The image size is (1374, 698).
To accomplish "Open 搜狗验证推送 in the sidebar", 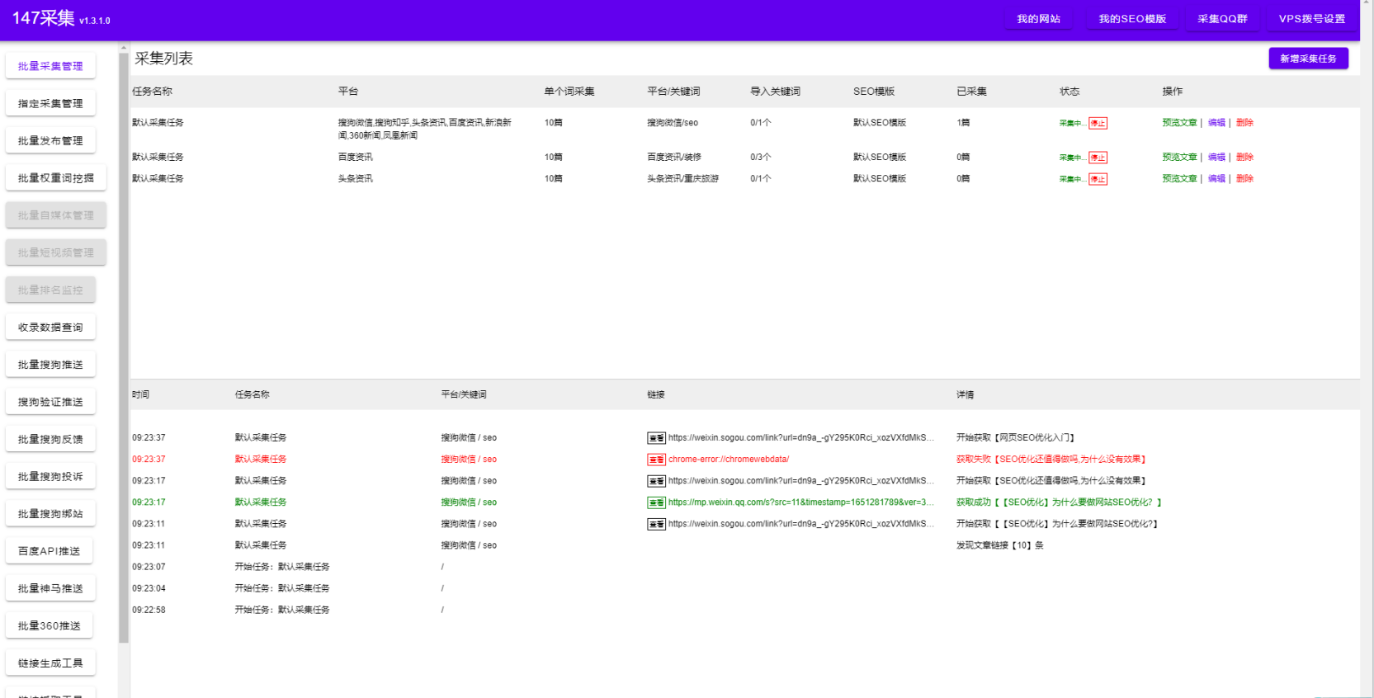I will (x=50, y=402).
